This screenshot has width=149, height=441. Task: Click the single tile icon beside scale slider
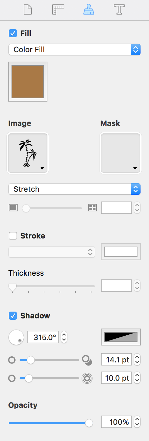click(13, 208)
